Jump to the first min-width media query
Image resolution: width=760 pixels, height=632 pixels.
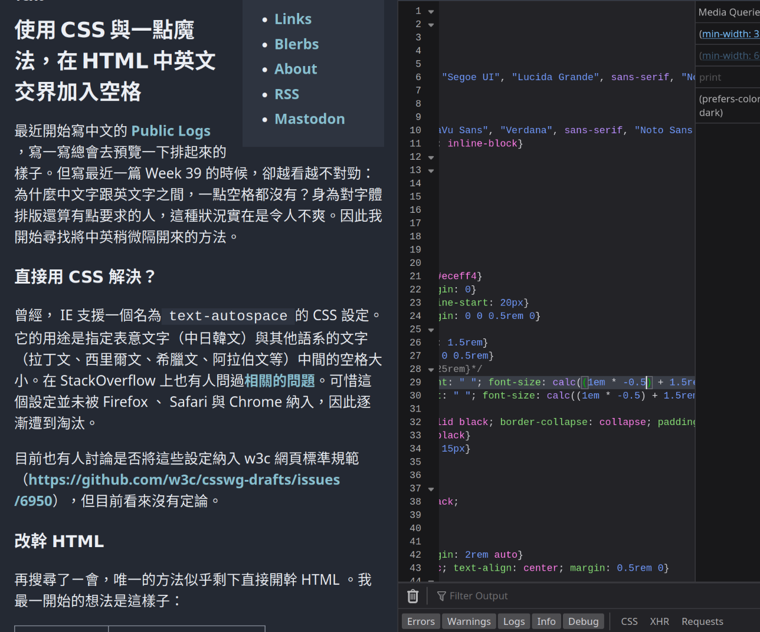(x=729, y=34)
